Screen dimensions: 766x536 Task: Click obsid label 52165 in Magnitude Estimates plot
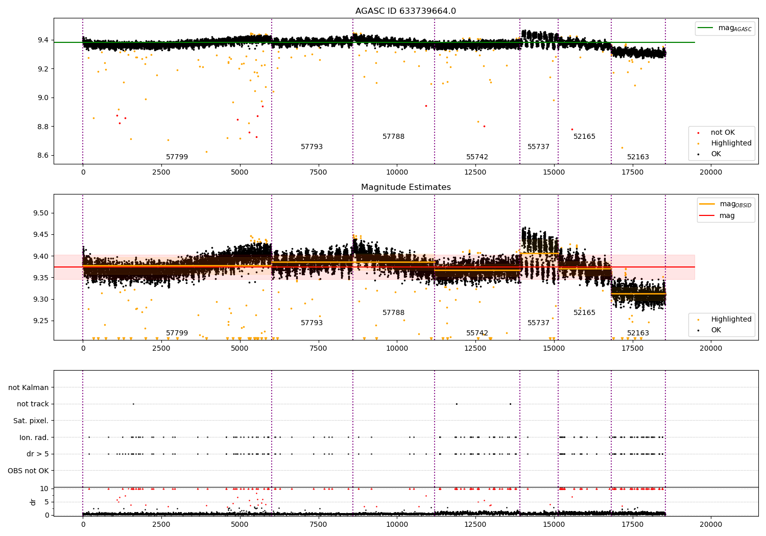click(x=584, y=313)
